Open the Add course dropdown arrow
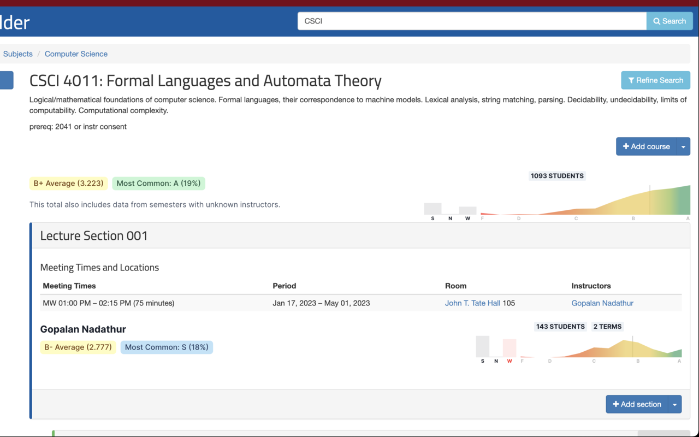 683,146
